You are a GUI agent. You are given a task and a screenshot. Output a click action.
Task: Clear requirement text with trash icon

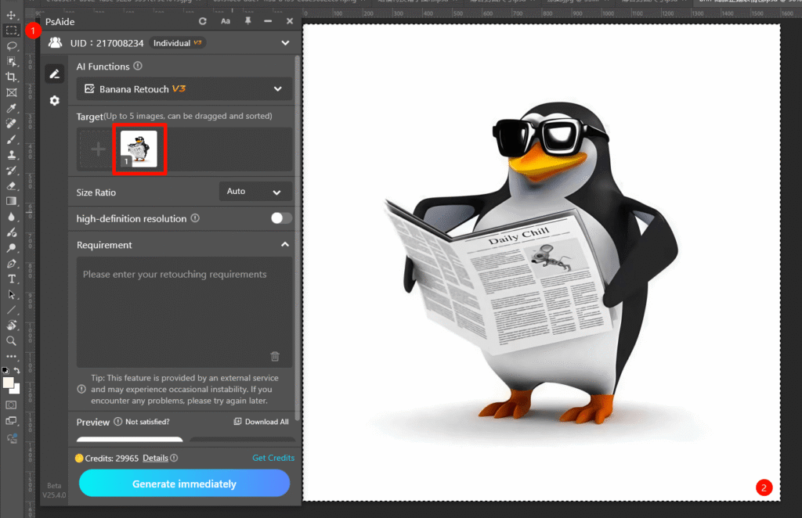coord(275,357)
